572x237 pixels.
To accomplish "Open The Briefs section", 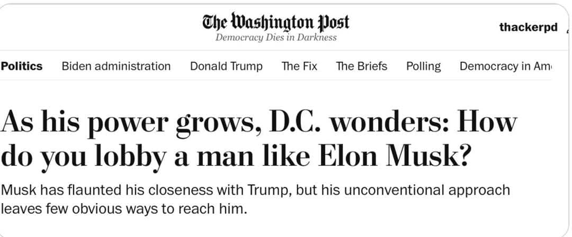I will [x=361, y=66].
